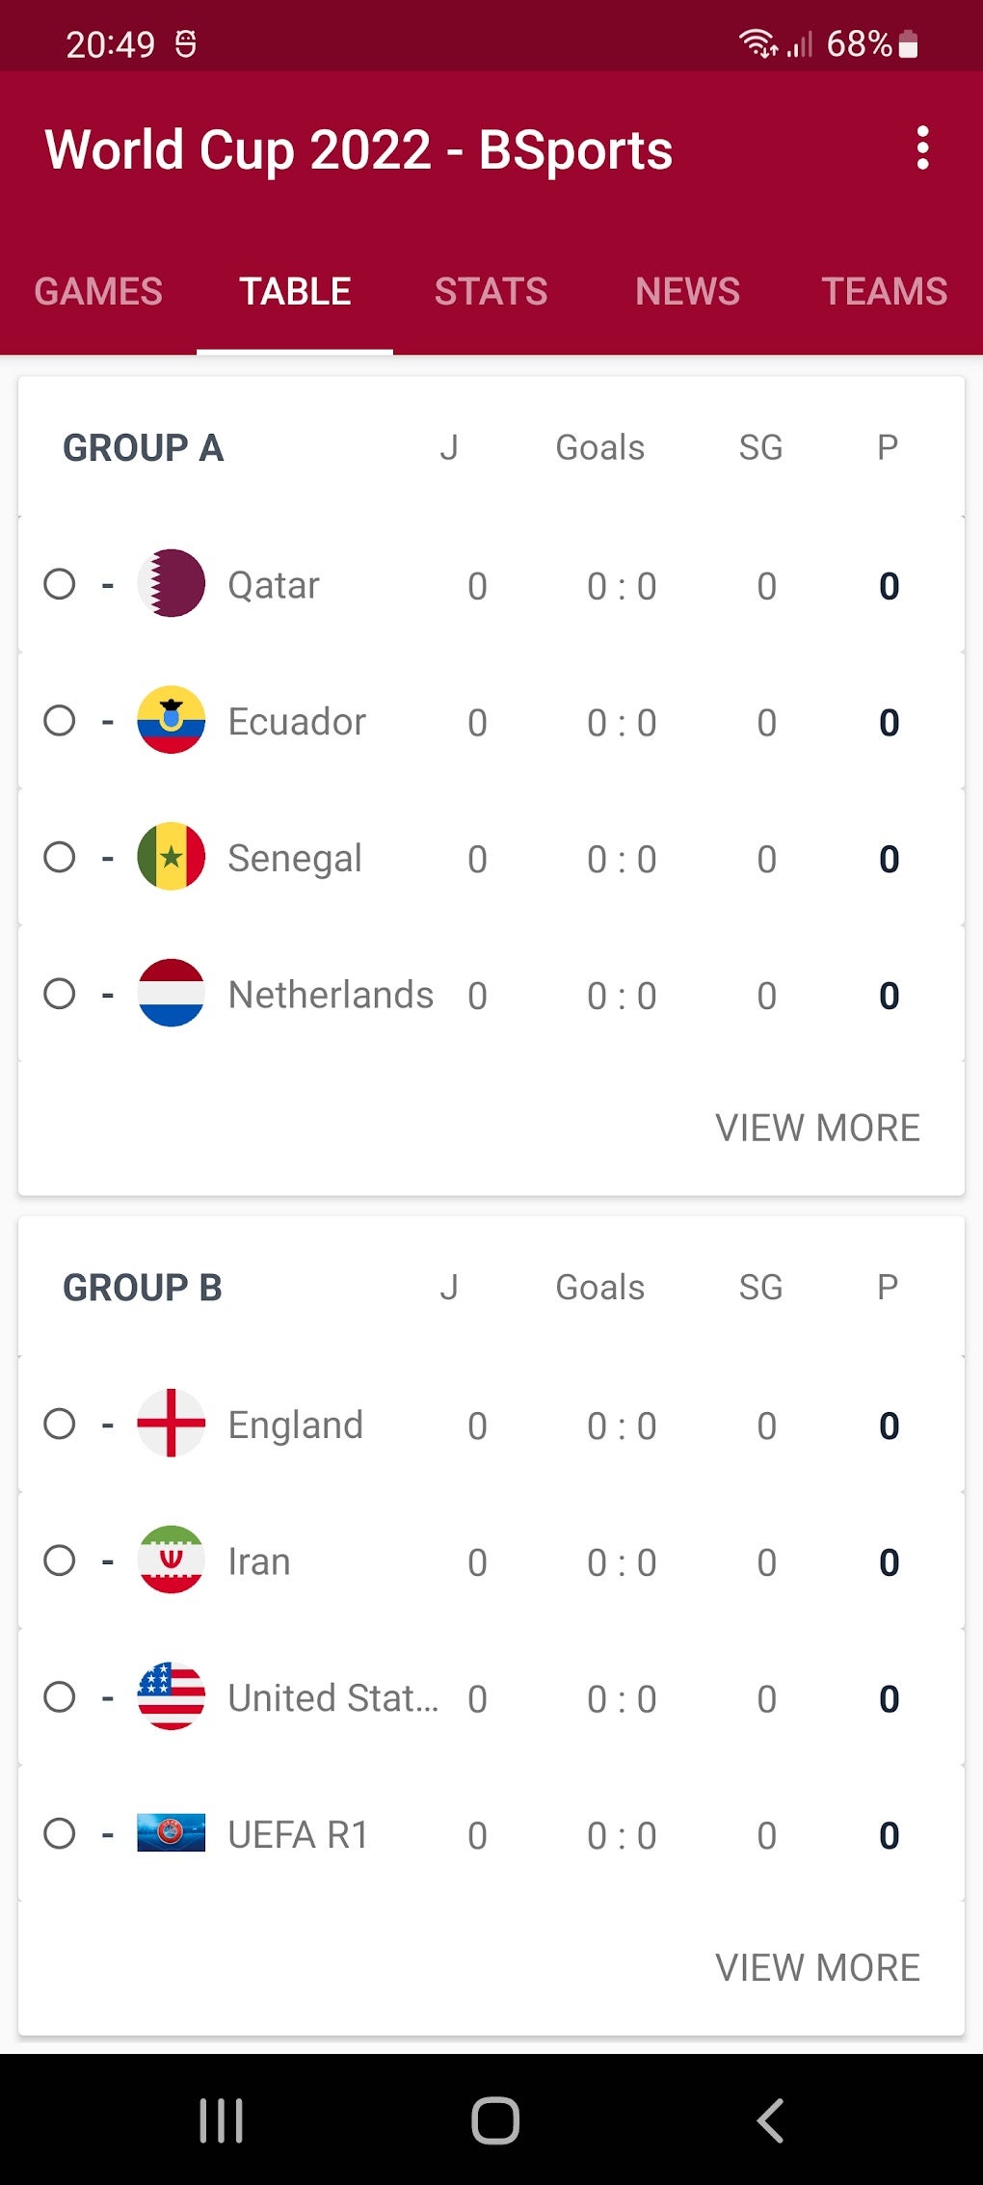This screenshot has width=983, height=2185.
Task: Tap the Android back arrow
Action: 770,2120
